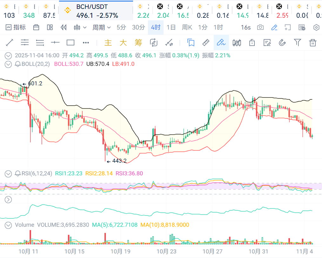
Task: Open chart settings hexagon icon
Action: (x=316, y=28)
